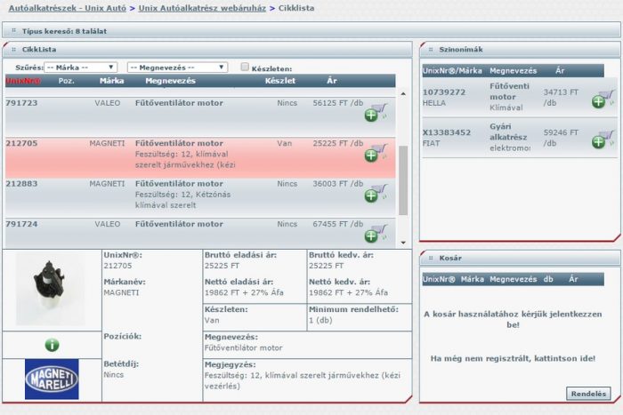Click the Rendelés button
The image size is (623, 415).
[x=588, y=394]
